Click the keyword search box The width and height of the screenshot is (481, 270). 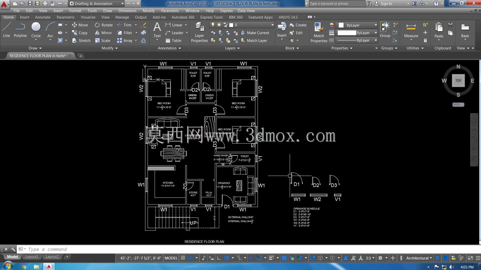[x=337, y=4]
